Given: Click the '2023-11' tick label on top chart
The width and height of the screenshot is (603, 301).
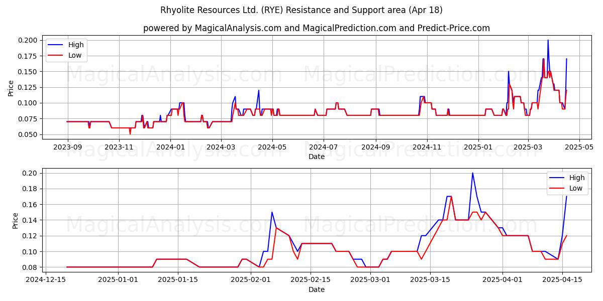Looking at the screenshot, I should [x=119, y=147].
